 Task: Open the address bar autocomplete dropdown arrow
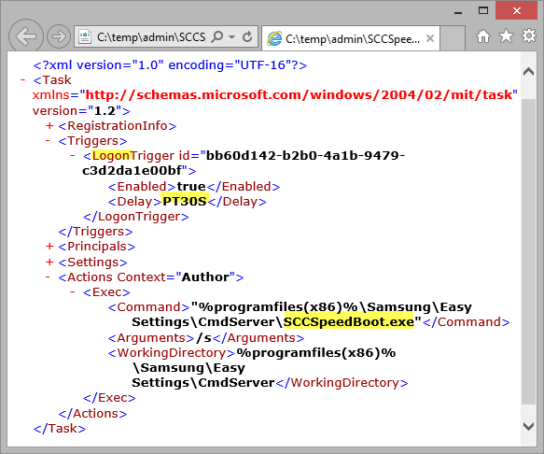[231, 36]
